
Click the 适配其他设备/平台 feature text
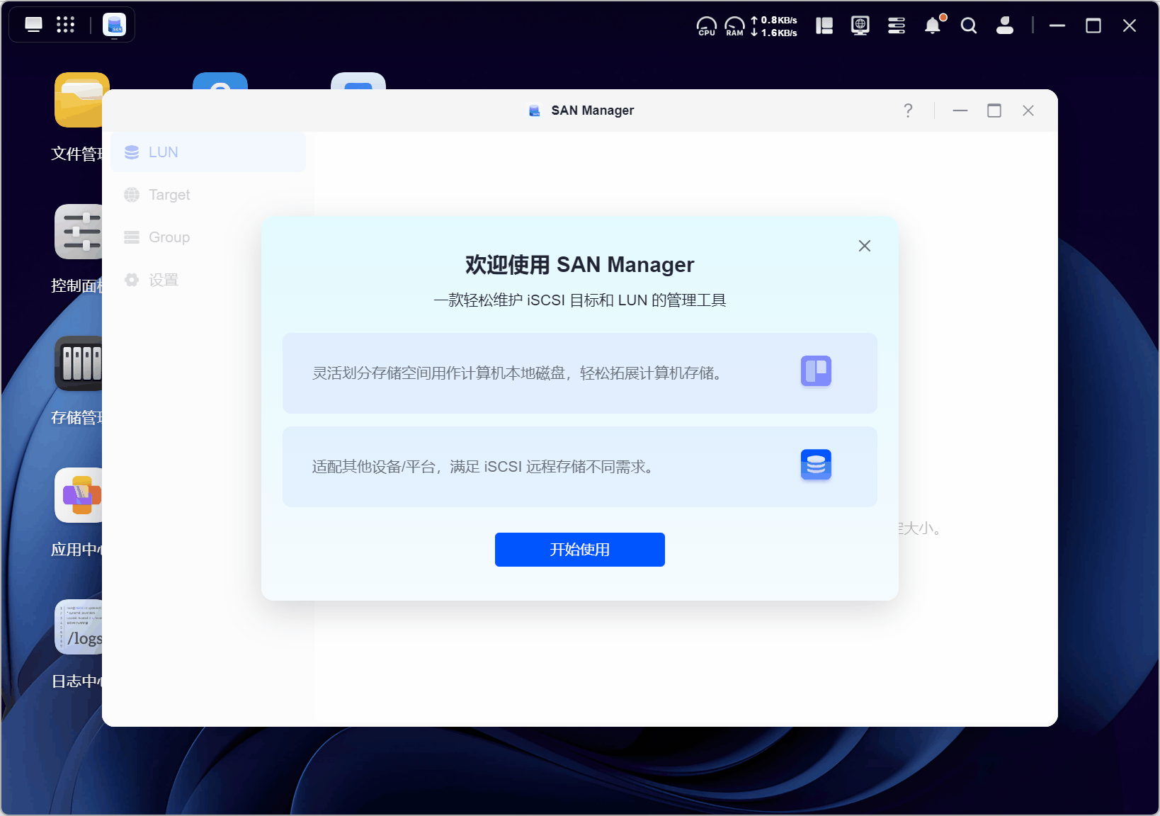point(483,467)
